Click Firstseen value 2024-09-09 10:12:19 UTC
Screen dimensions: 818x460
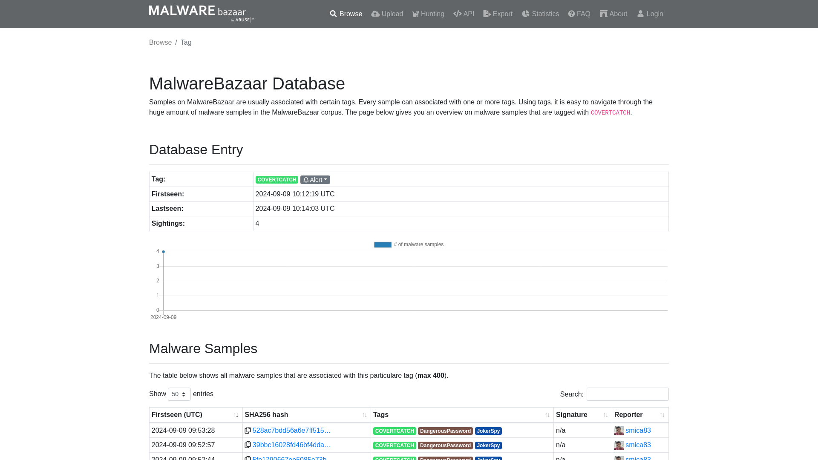coord(295,194)
